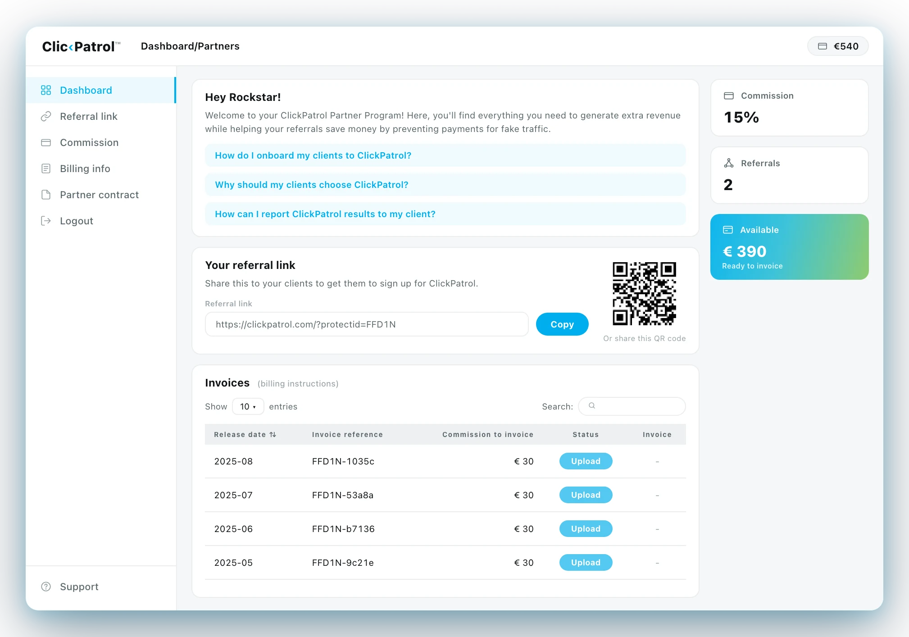The height and width of the screenshot is (637, 909).
Task: Click the 2025-07 release date cell
Action: coord(233,495)
